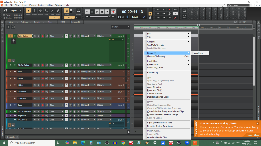
Task: Expand the Advanced workspace dropdown
Action: (x=238, y=5)
